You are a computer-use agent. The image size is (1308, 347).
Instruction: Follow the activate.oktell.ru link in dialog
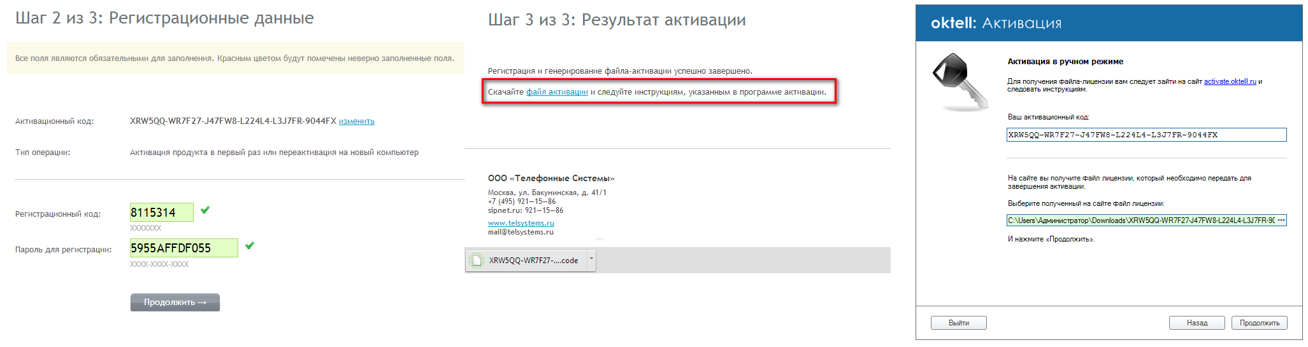click(x=1230, y=81)
